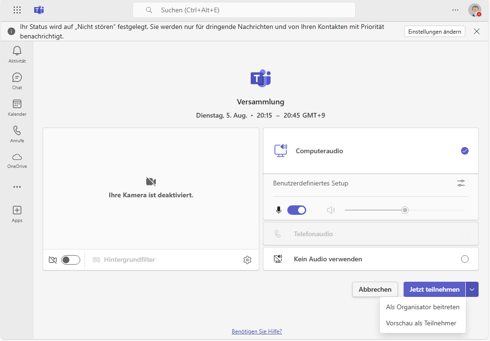Choose Als Organisator beitreten
This screenshot has height=341, width=490.
423,307
